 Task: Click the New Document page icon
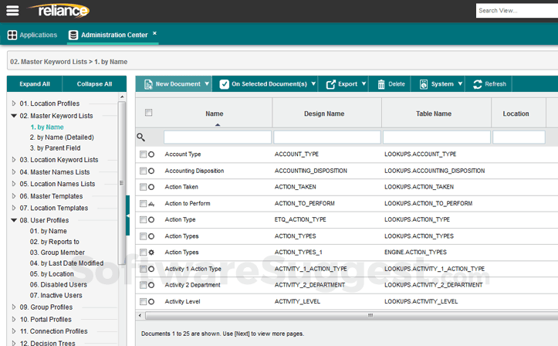click(x=147, y=84)
